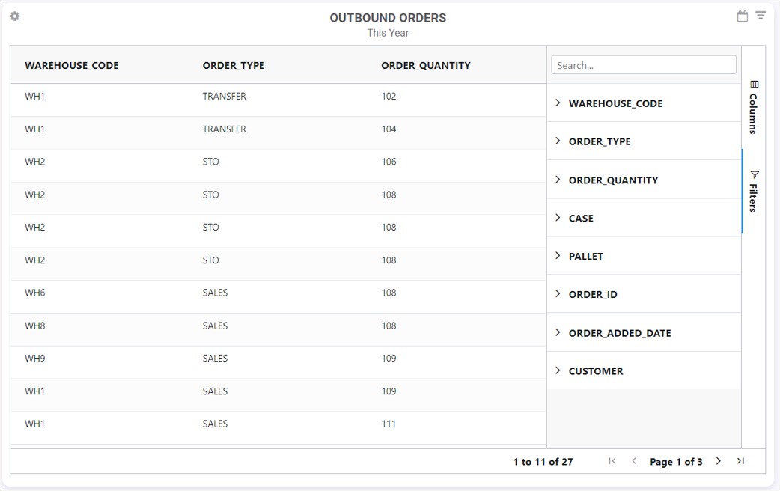Click the calendar date range icon
This screenshot has height=491, width=780.
[x=743, y=16]
